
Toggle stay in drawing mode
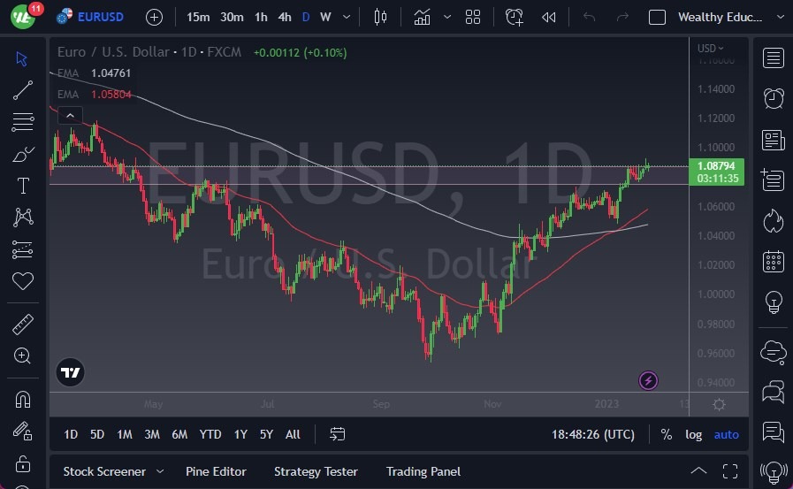point(23,432)
